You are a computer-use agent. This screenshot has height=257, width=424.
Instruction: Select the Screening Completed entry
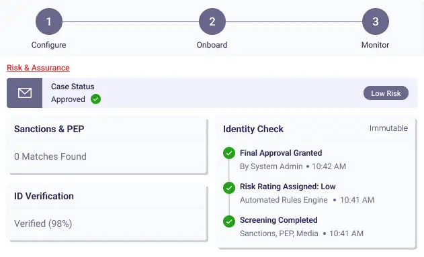278,220
